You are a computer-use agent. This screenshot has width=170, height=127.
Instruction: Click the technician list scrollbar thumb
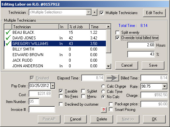point(109,41)
